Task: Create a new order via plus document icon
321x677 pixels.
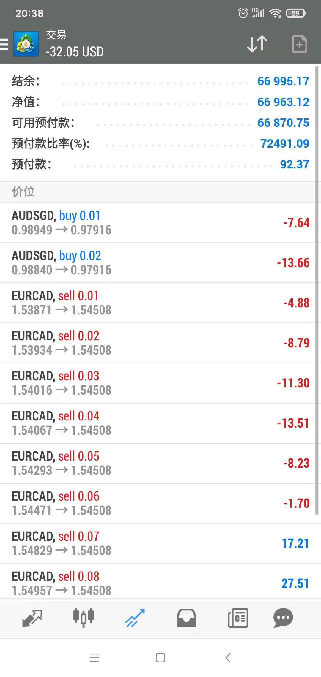Action: click(299, 44)
